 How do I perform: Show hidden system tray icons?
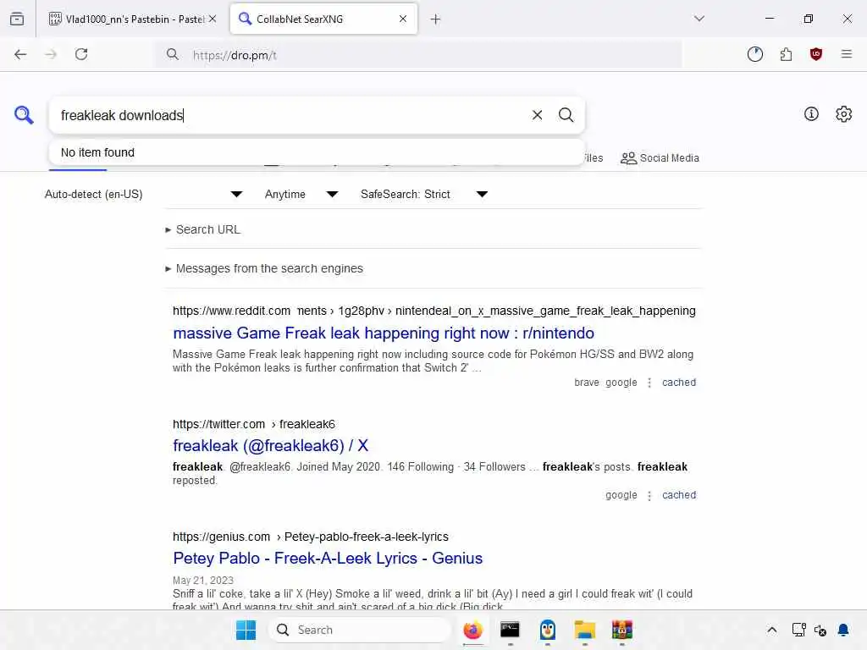[772, 630]
